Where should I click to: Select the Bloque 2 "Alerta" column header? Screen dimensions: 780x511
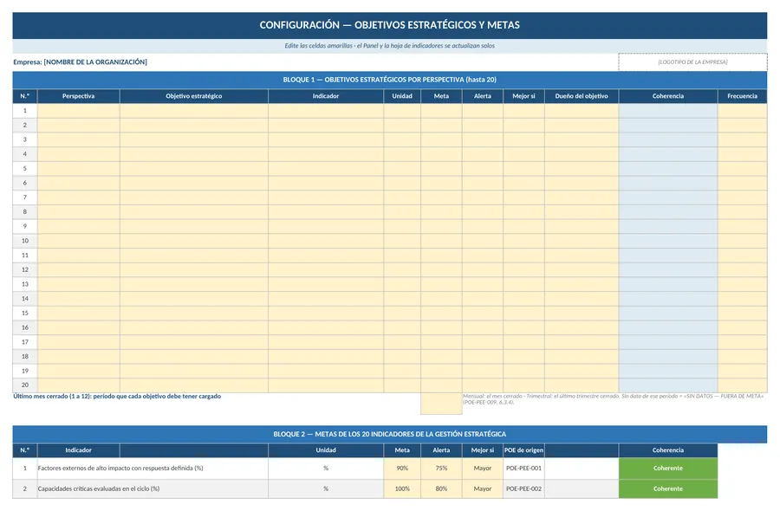pos(441,450)
